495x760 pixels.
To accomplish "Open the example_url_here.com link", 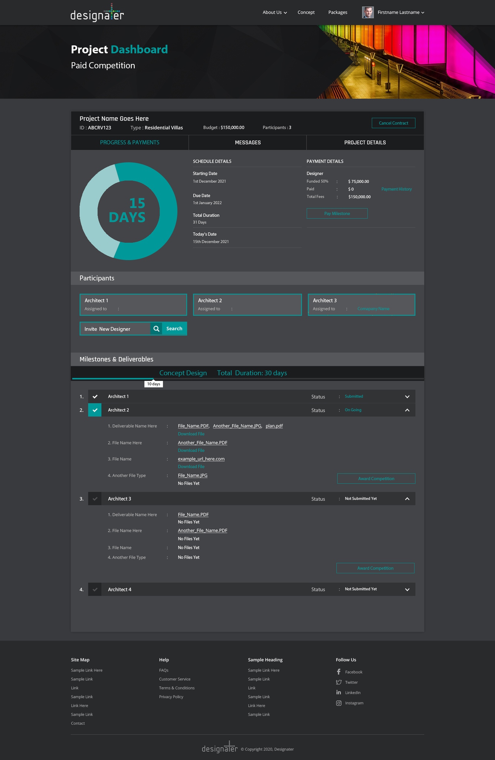I will [201, 459].
